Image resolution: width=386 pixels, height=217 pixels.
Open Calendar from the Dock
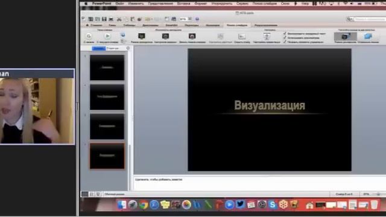(251, 205)
